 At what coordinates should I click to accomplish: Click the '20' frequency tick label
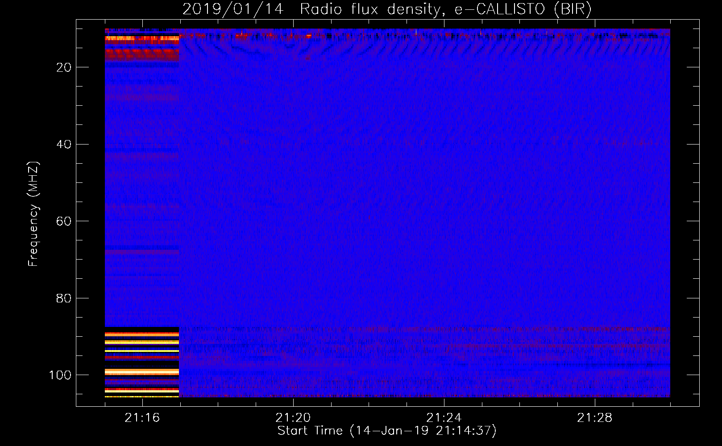point(64,67)
